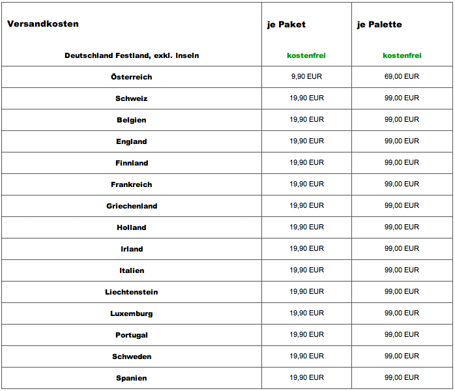Image resolution: width=455 pixels, height=391 pixels.
Task: Select the Österreich country row label
Action: pos(132,77)
